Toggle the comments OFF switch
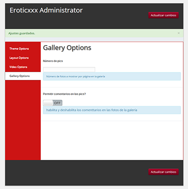 coord(53,103)
